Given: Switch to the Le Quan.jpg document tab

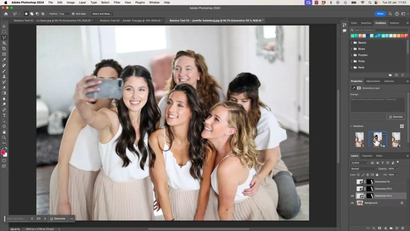Looking at the screenshot, I should pos(53,21).
